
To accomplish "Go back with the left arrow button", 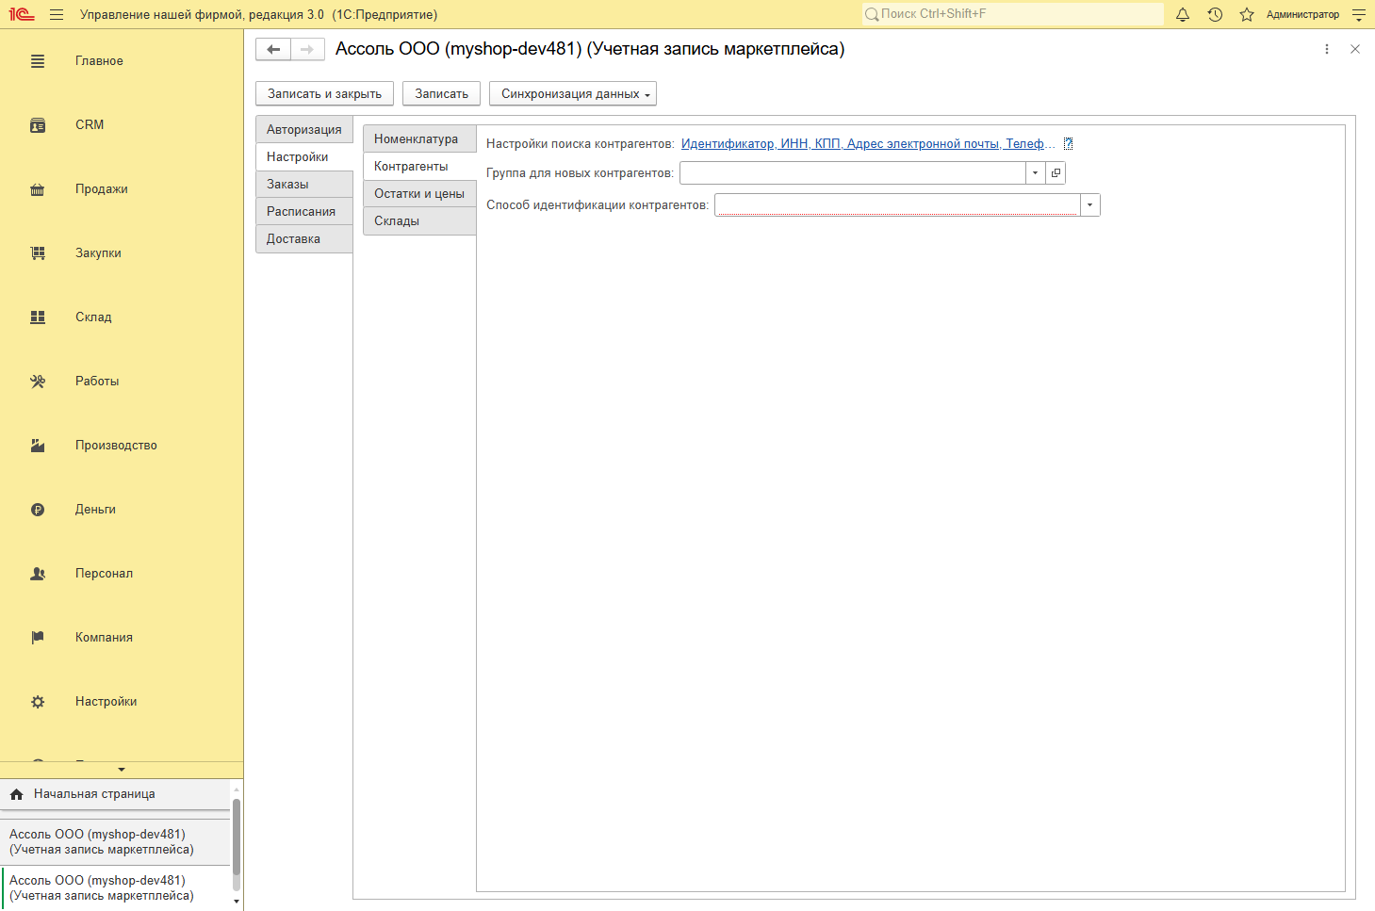I will [273, 49].
